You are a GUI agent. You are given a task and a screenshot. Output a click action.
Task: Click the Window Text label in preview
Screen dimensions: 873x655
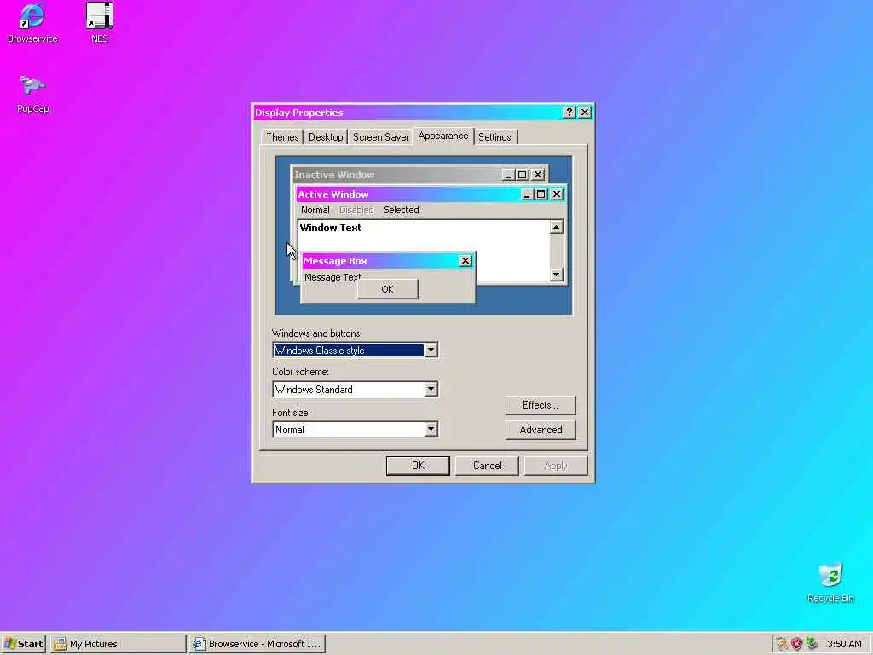(331, 227)
